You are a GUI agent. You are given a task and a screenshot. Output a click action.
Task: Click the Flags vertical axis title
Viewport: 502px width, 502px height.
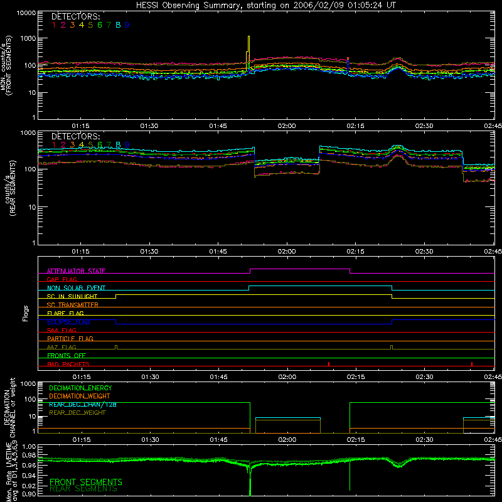tap(25, 313)
